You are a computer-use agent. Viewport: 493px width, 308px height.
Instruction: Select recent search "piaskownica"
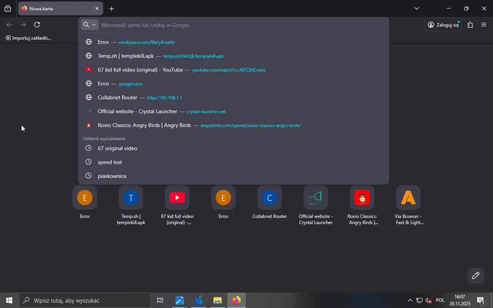[233, 176]
